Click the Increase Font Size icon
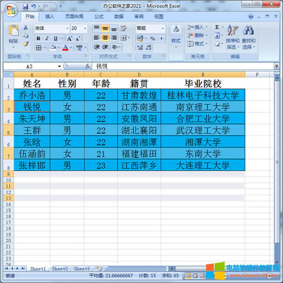The width and height of the screenshot is (283, 283). tap(70, 38)
